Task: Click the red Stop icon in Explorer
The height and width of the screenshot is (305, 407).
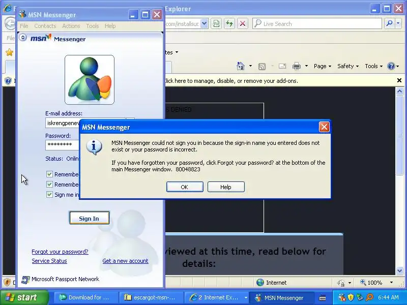Action: [243, 23]
